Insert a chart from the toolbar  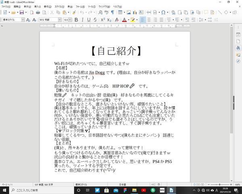click(135, 13)
